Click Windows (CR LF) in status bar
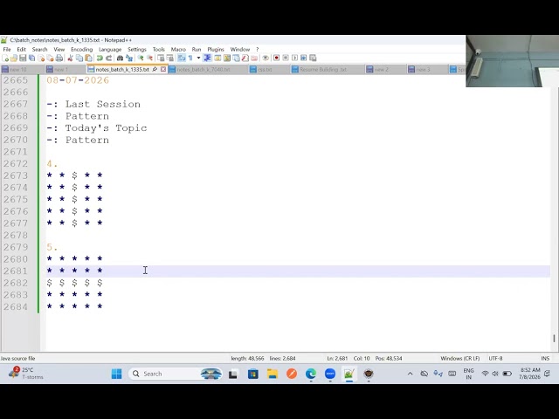The image size is (559, 419). [x=460, y=358]
